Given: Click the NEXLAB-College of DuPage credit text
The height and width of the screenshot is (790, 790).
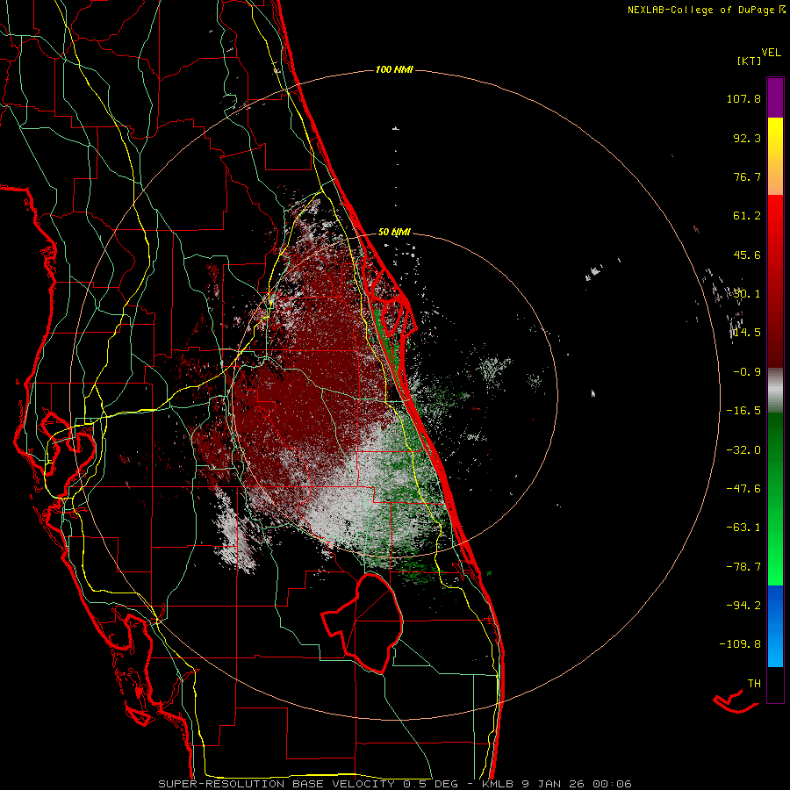Looking at the screenshot, I should point(702,10).
